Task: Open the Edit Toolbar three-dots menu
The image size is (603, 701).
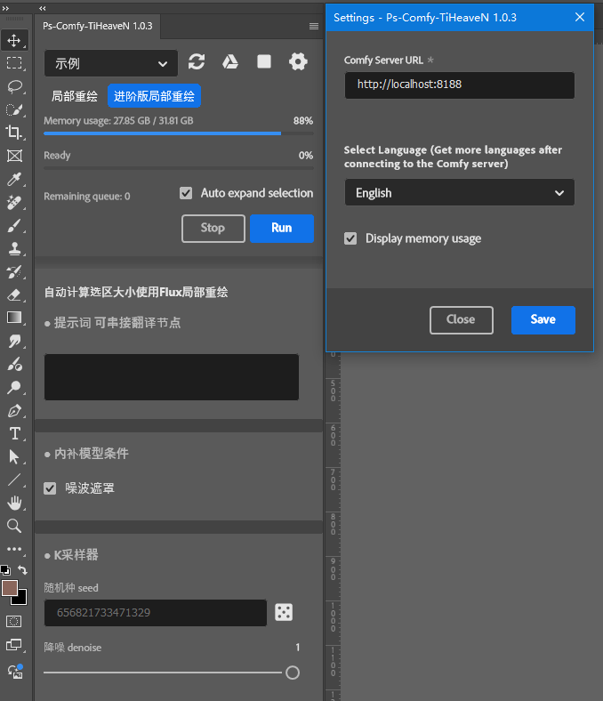Action: pos(14,549)
